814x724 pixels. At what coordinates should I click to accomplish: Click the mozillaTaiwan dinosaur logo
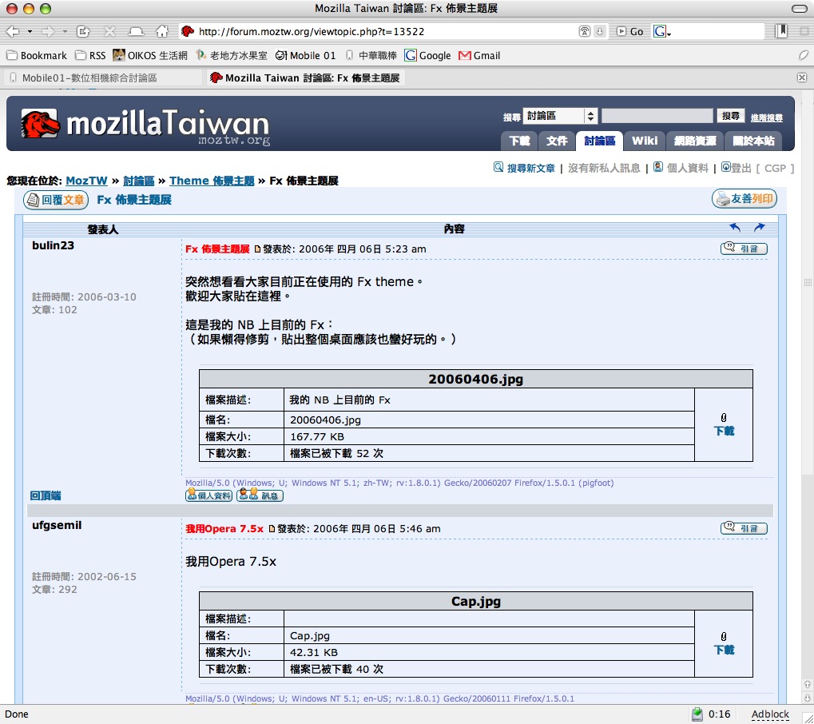pyautogui.click(x=41, y=125)
